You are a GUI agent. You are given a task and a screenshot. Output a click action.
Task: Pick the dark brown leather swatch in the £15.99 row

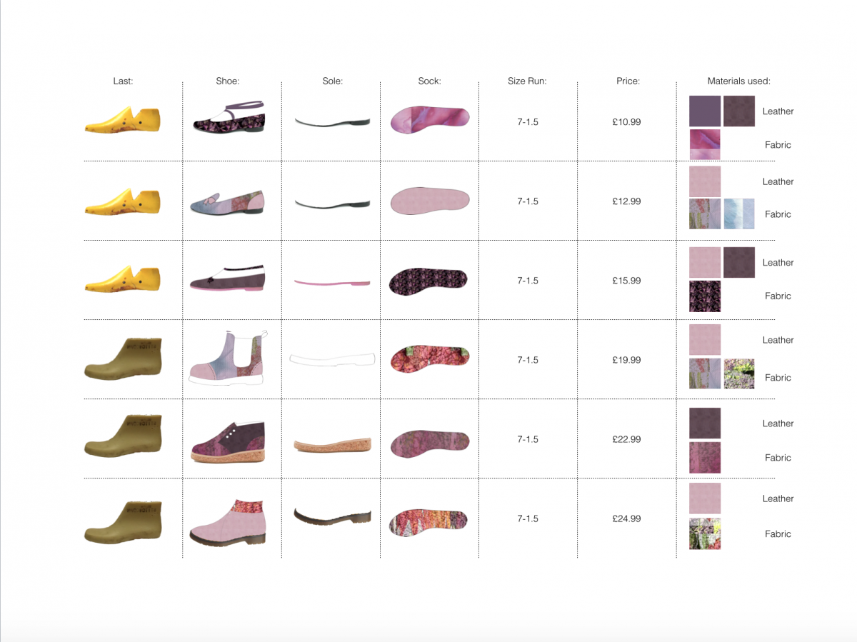[739, 262]
